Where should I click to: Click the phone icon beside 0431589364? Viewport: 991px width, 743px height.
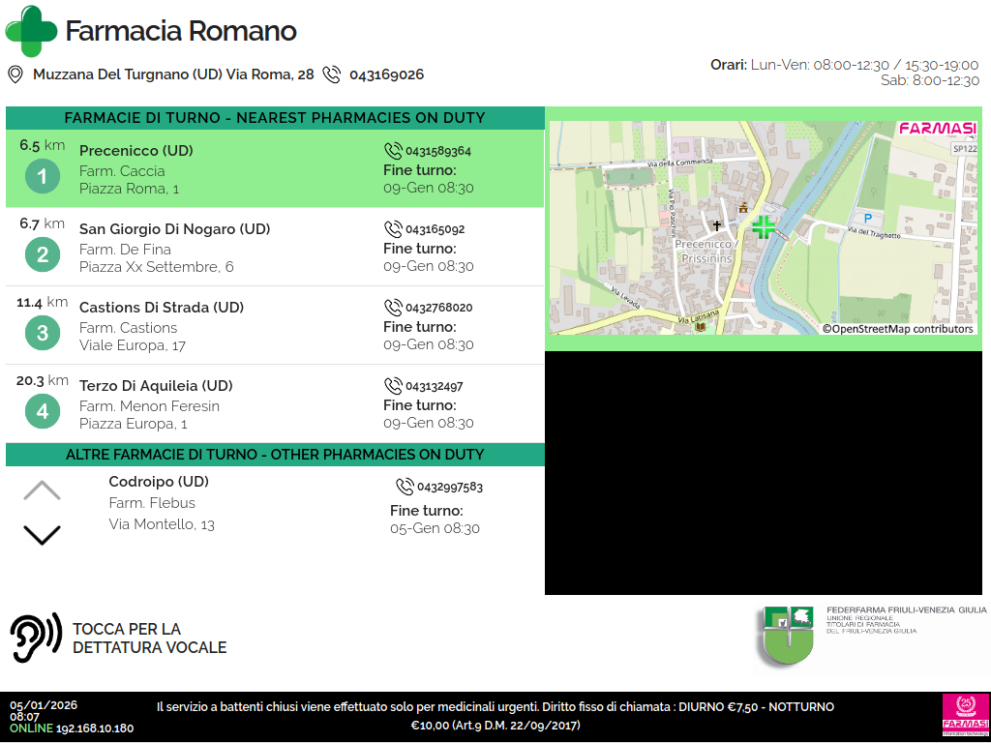(393, 151)
